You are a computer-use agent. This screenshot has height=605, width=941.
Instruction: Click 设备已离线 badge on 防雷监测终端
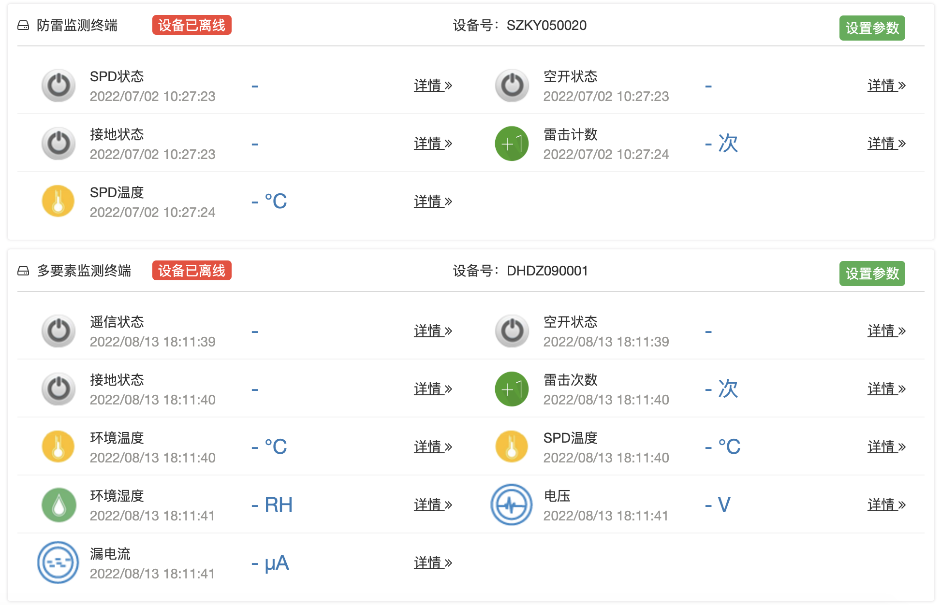(x=192, y=25)
